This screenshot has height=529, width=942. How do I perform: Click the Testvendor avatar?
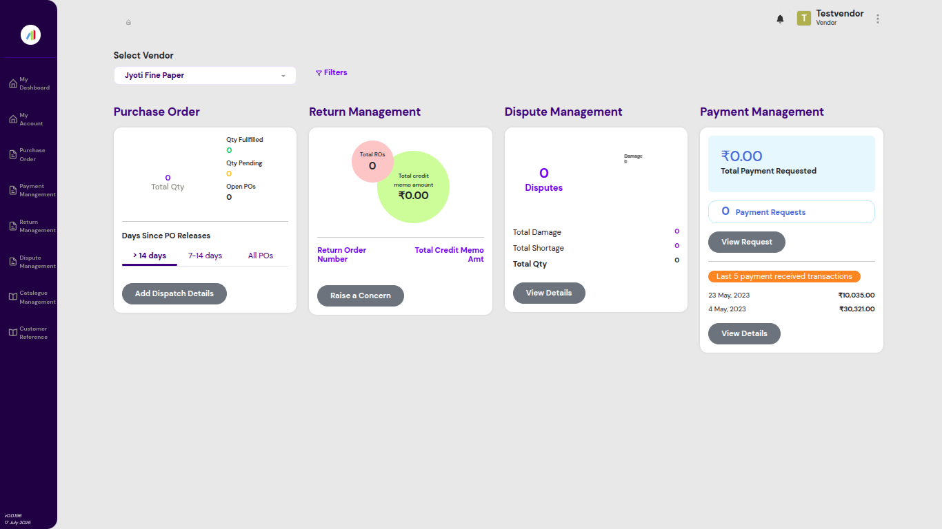(x=803, y=19)
